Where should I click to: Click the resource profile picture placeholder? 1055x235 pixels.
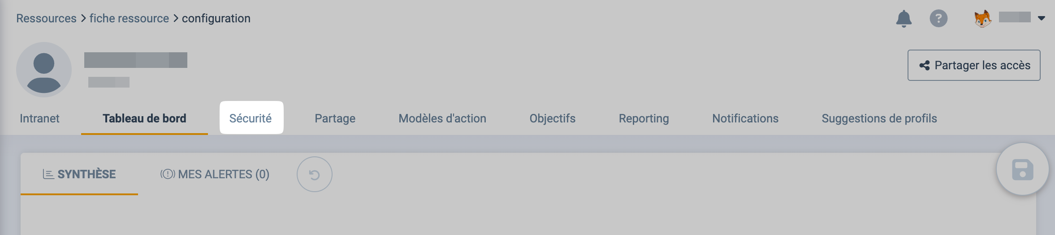tap(44, 70)
